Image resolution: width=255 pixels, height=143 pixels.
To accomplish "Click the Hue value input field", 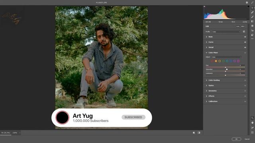I will (x=242, y=65).
